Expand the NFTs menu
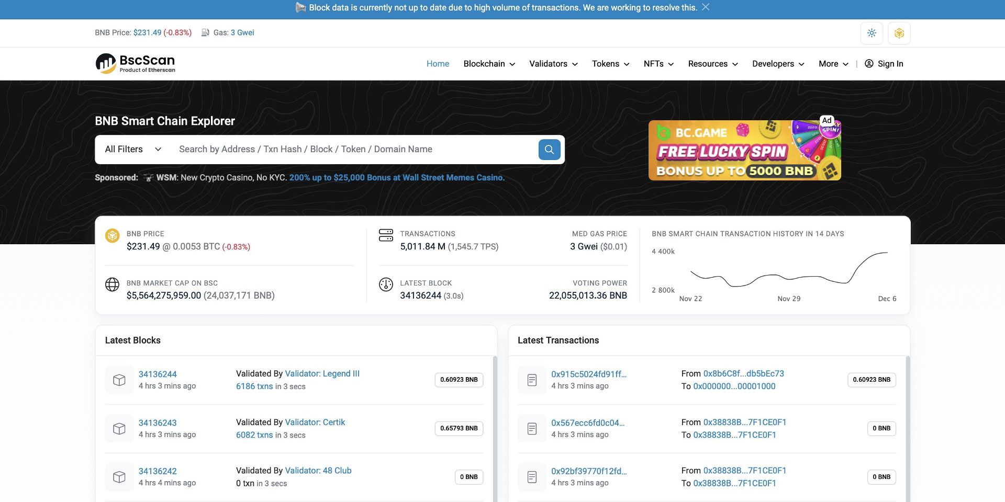 click(x=659, y=64)
